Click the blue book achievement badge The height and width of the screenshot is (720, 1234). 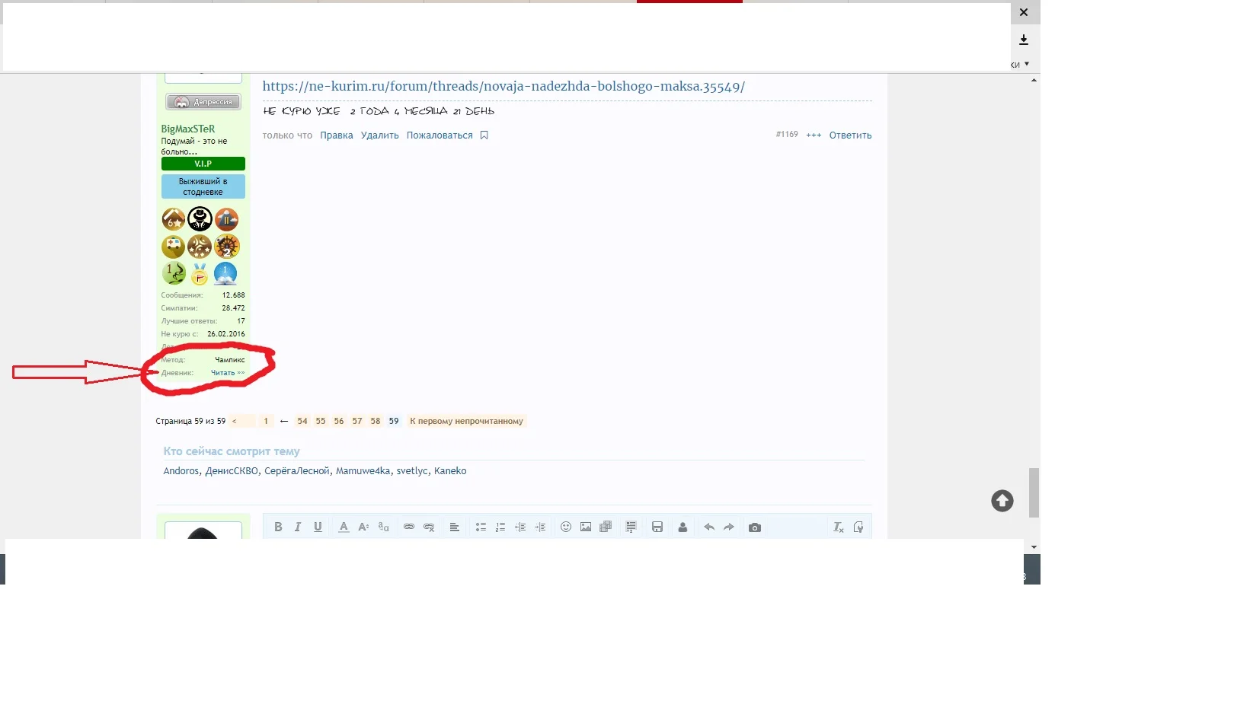[225, 274]
